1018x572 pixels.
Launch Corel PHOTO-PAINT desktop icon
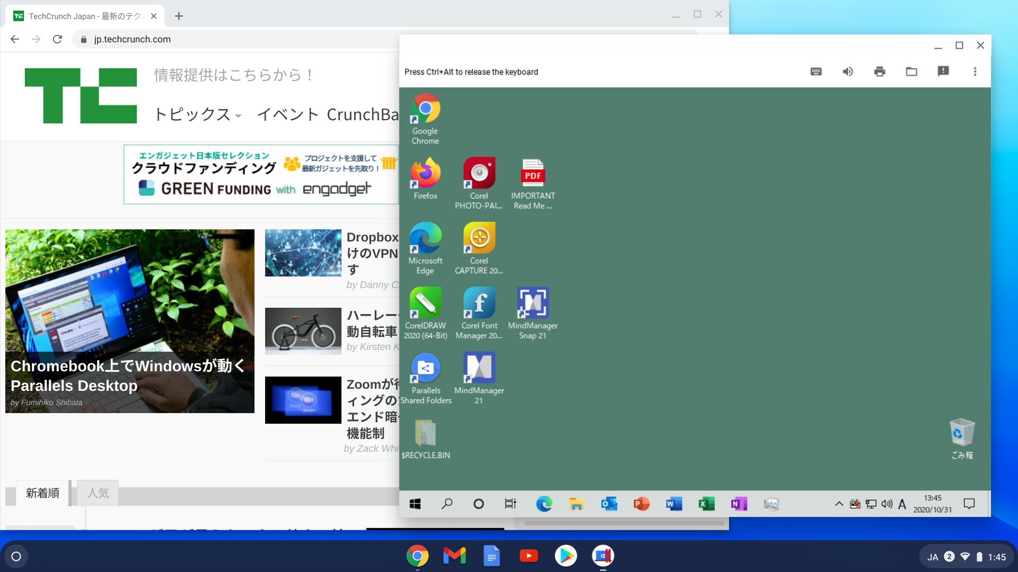click(x=479, y=183)
